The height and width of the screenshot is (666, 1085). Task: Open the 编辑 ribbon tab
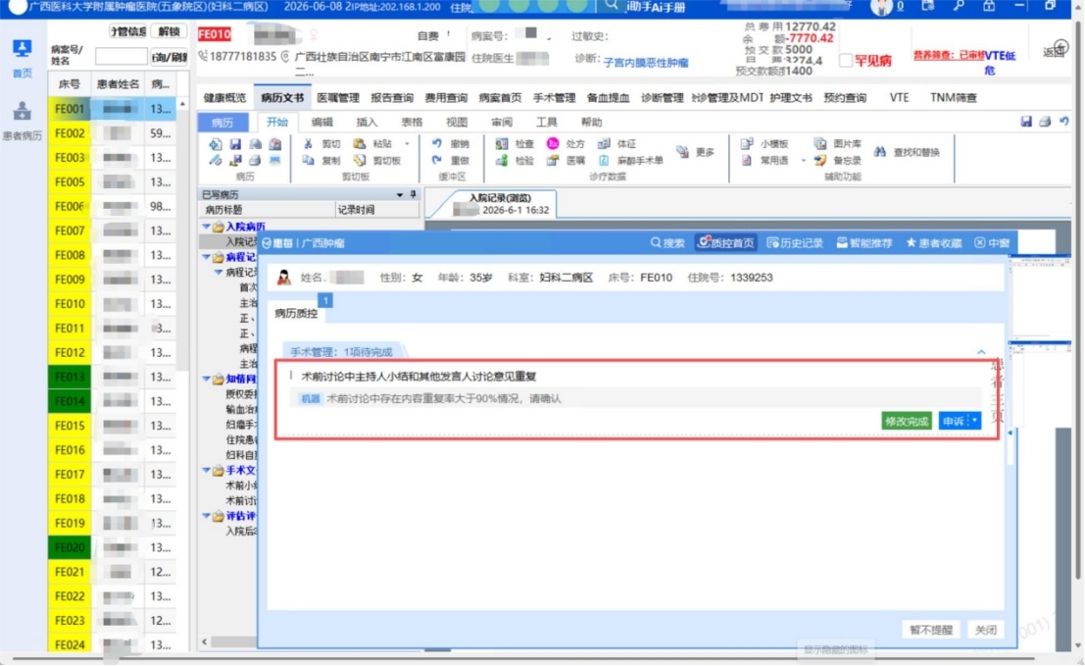(321, 122)
